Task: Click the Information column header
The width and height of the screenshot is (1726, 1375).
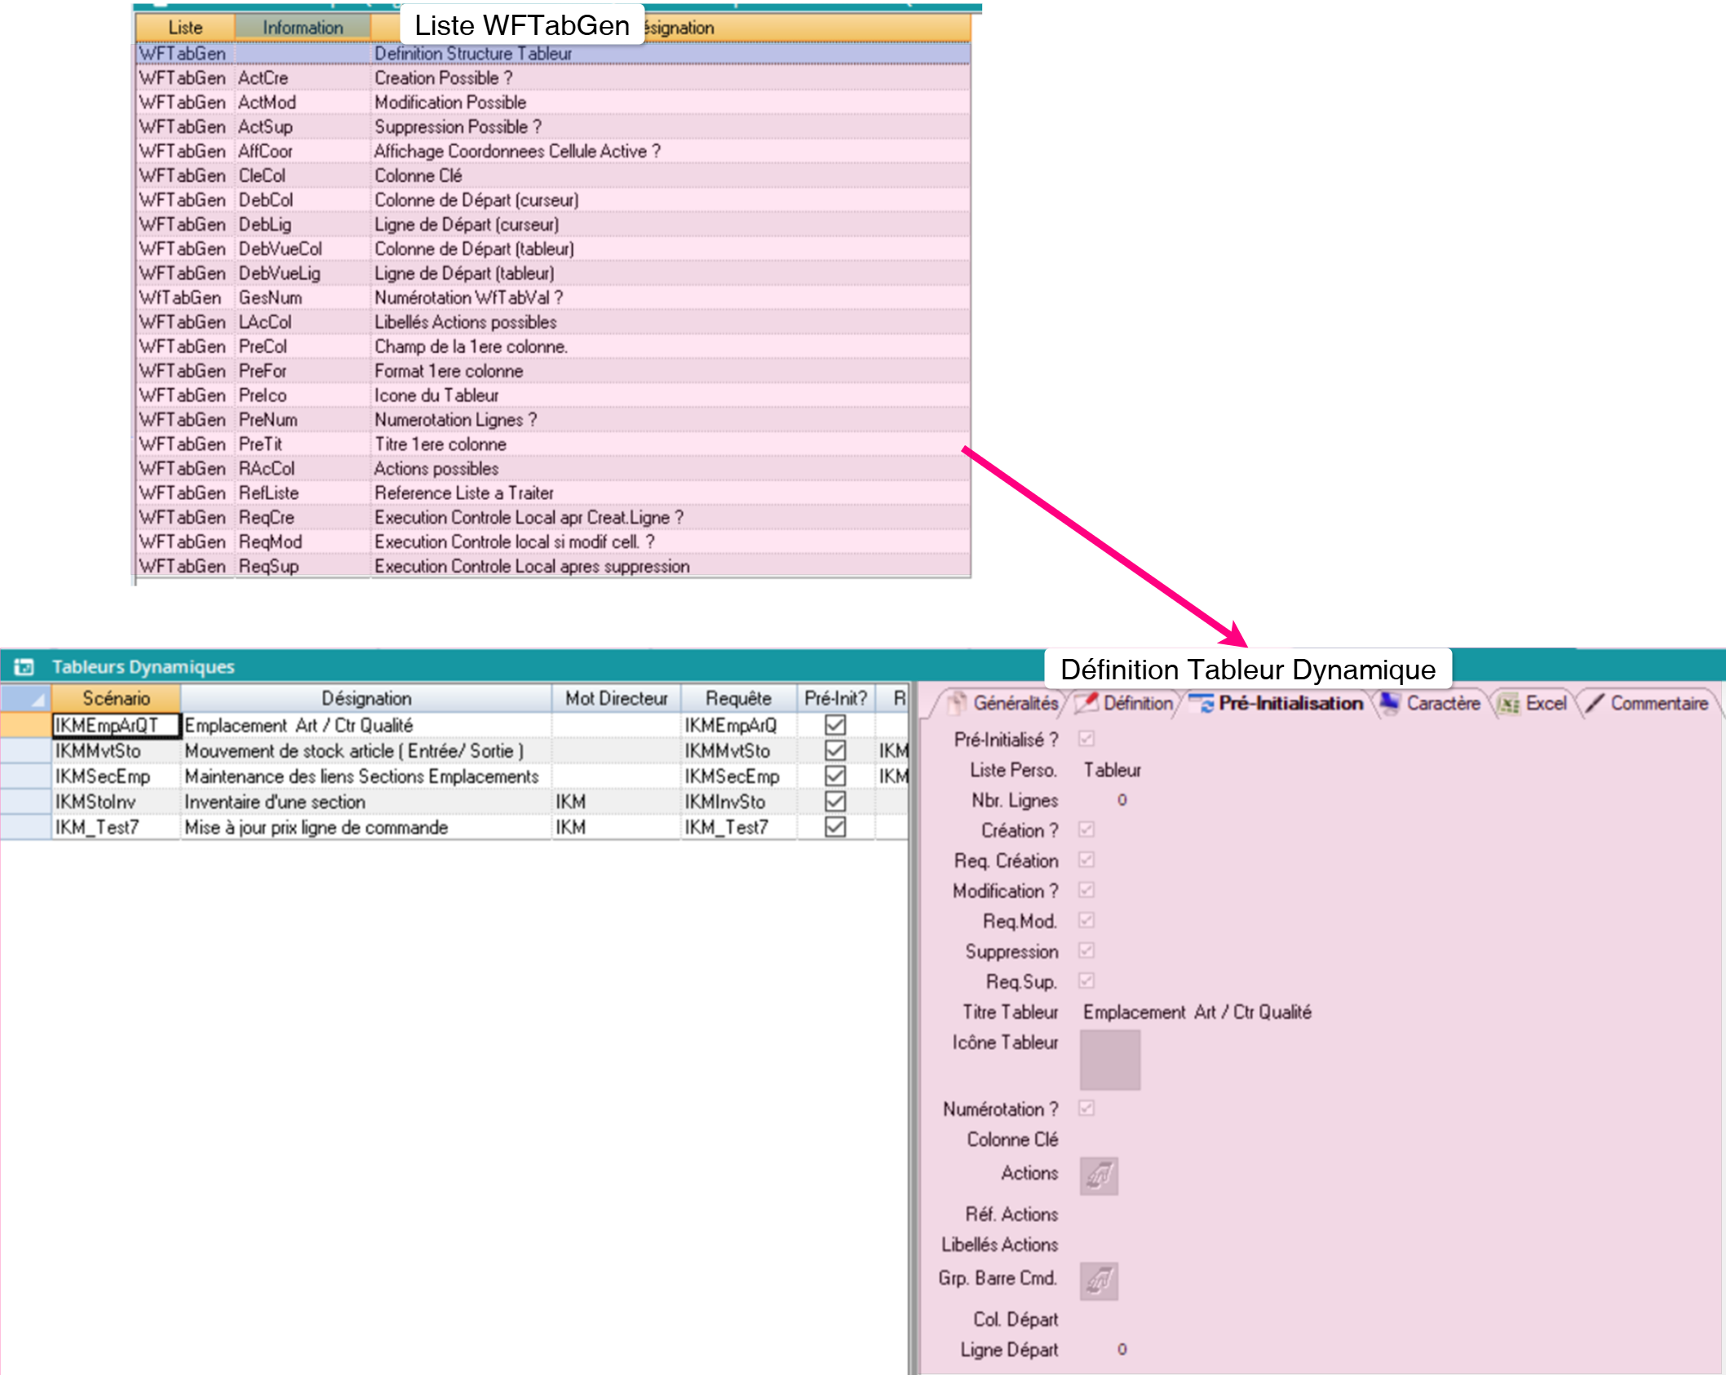Action: 303,28
